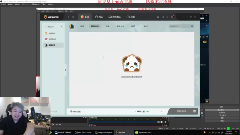The width and height of the screenshot is (240, 135).
Task: Go back with WeGame back arrow
Action: point(68,17)
